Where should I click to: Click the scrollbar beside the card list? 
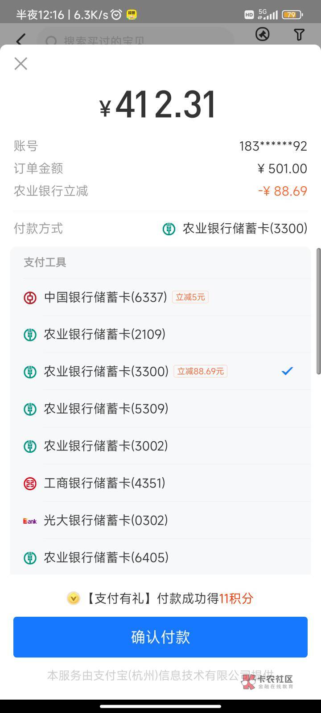point(318,311)
